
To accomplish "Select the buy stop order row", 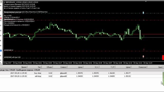I will (81, 73).
